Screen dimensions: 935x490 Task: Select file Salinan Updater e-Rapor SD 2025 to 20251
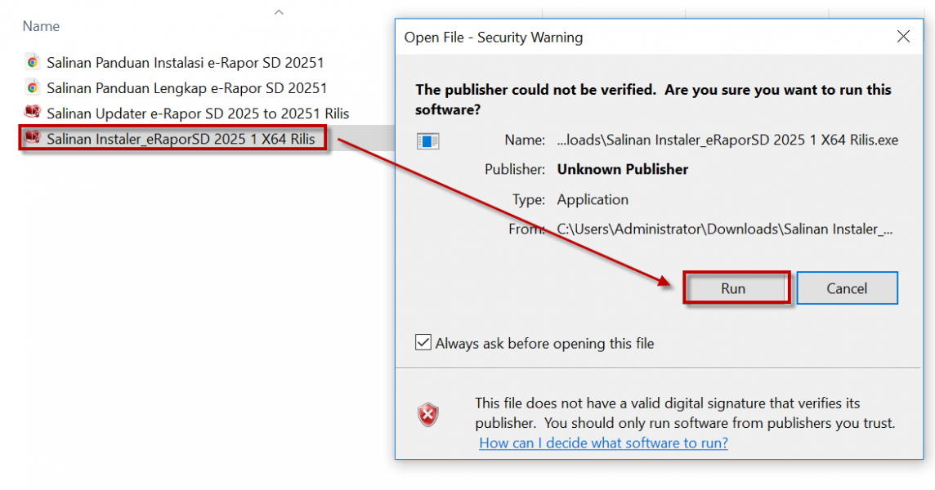(198, 113)
